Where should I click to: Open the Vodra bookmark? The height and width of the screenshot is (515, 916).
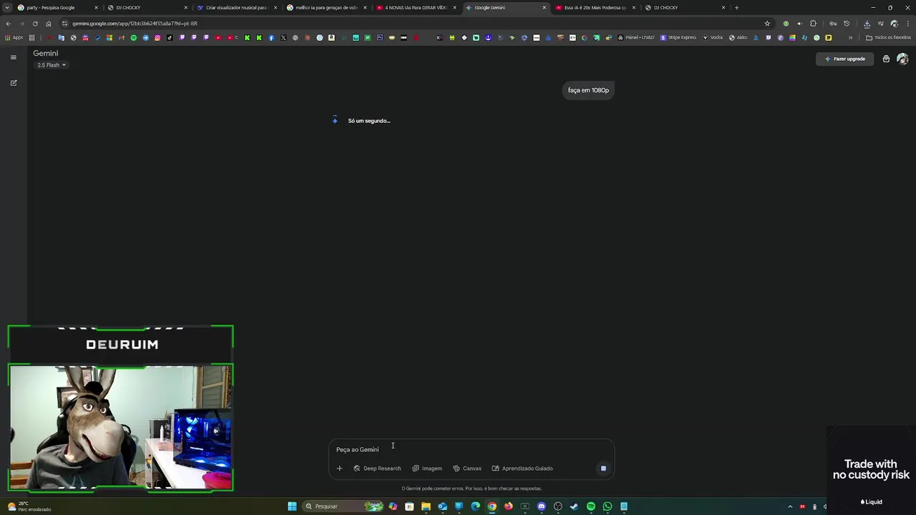713,37
